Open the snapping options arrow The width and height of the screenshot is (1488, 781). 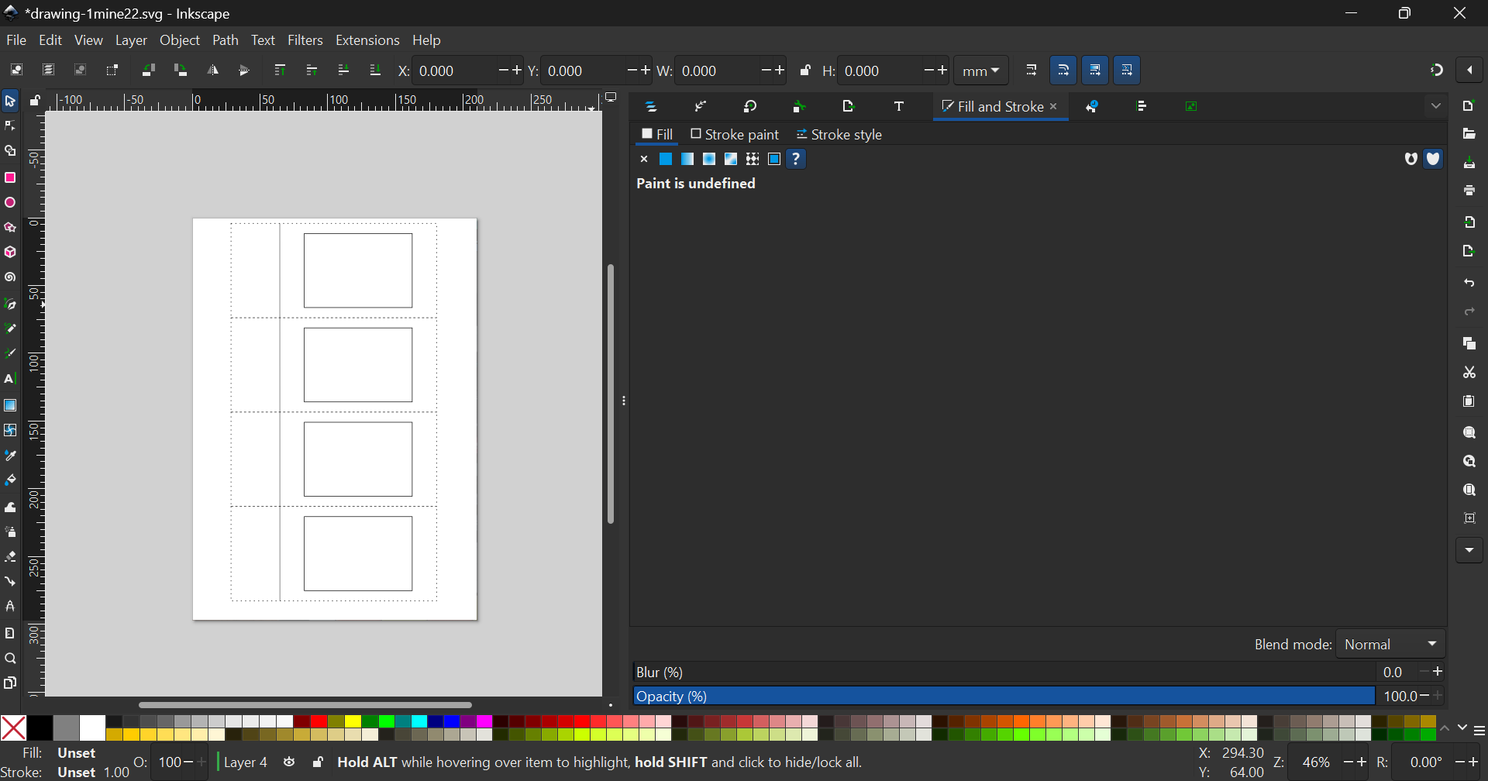[1469, 71]
